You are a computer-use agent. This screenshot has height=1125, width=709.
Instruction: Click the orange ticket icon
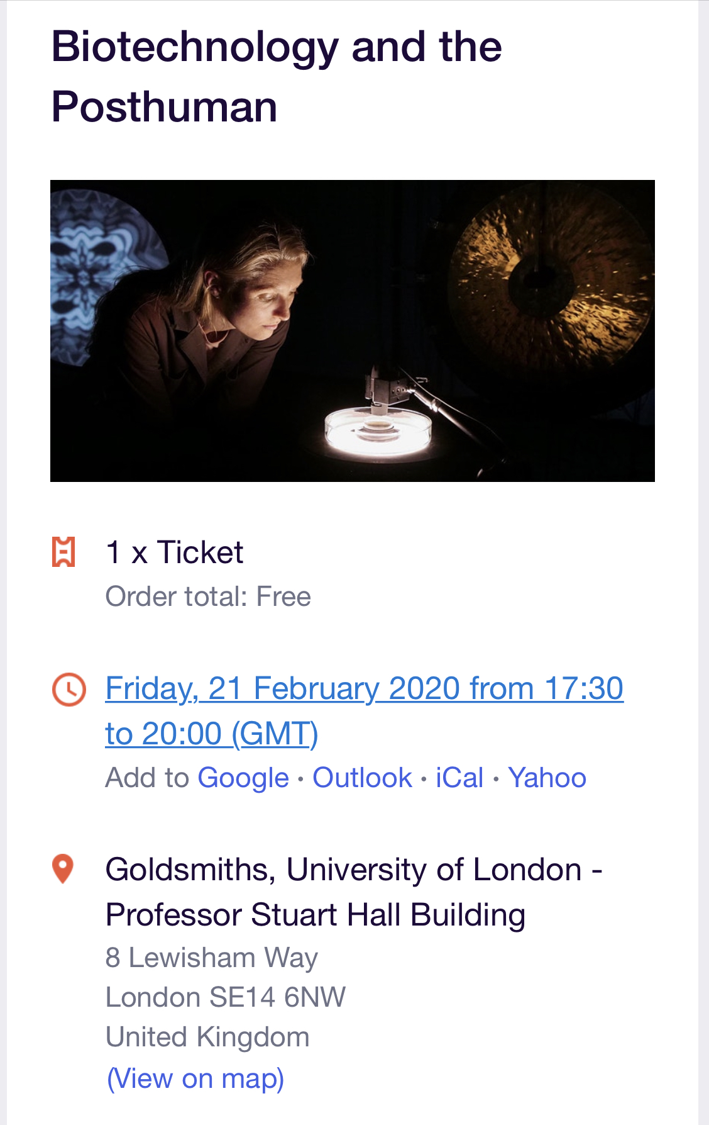(x=63, y=552)
